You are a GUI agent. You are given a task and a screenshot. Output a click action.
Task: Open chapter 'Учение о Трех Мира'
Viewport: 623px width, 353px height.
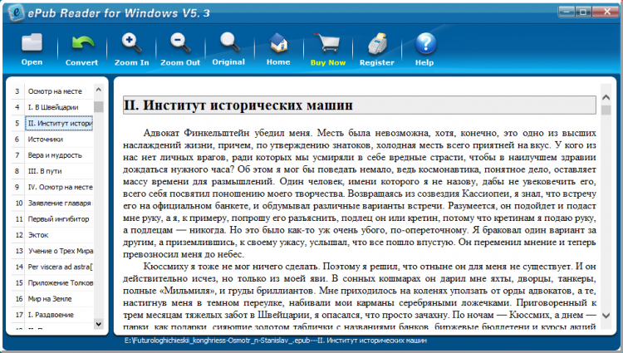tap(60, 251)
